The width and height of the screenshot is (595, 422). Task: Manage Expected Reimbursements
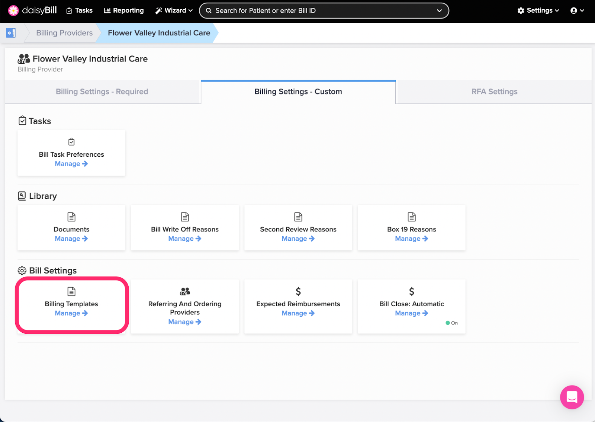click(298, 313)
